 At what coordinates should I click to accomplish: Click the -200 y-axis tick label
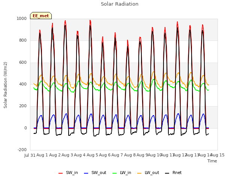[x=22, y=150]
